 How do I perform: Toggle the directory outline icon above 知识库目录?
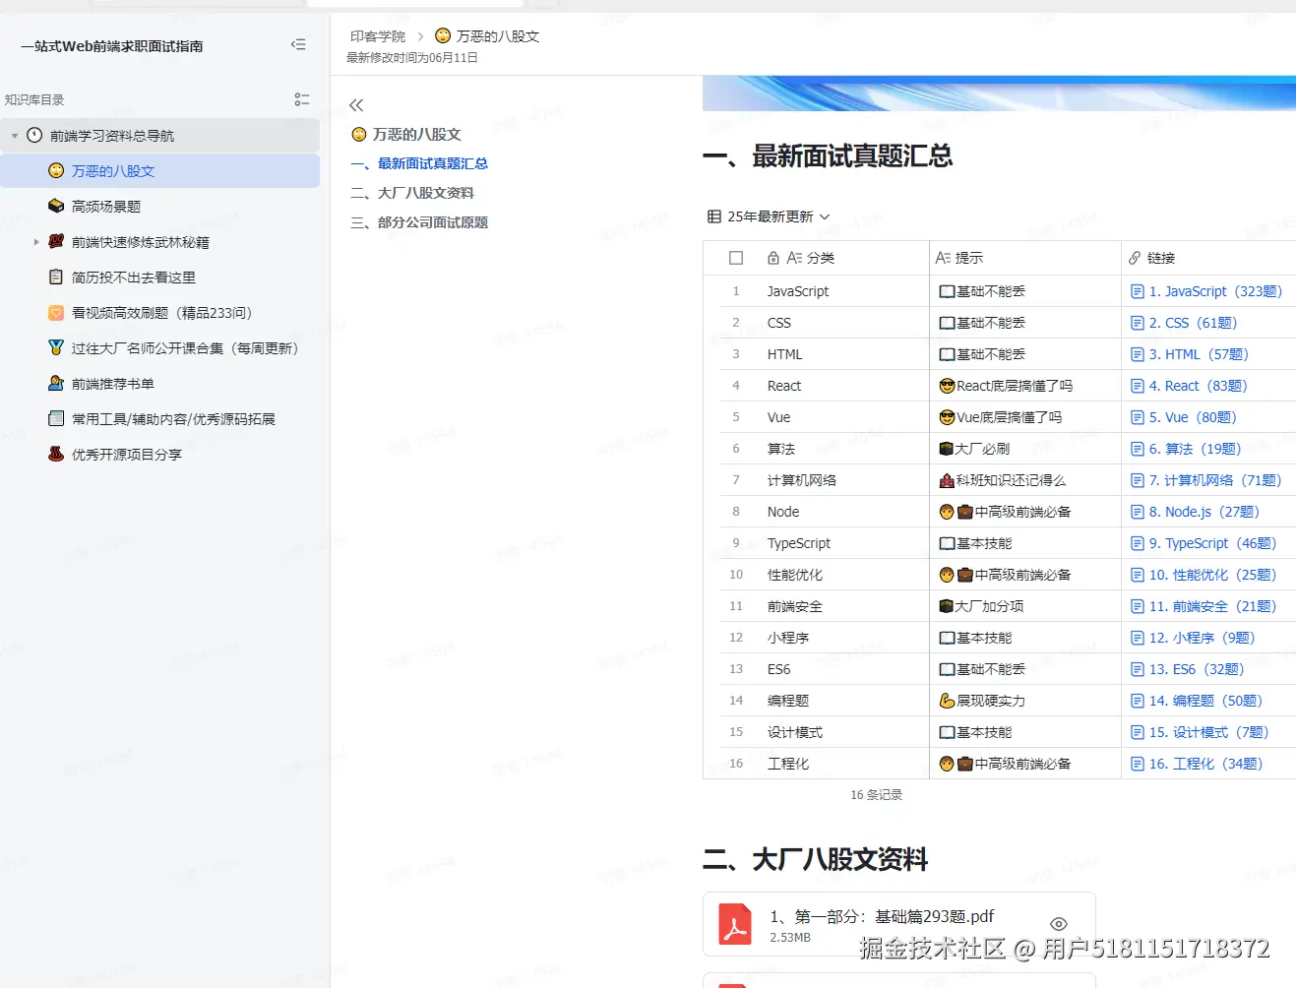click(x=301, y=98)
